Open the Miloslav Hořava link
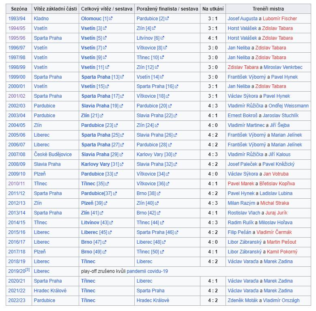Viewport: 316px width, 311px height. tap(275, 223)
